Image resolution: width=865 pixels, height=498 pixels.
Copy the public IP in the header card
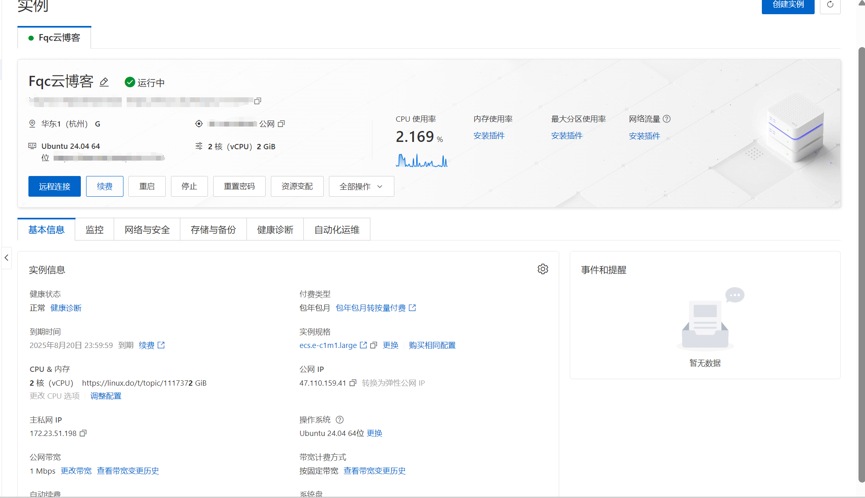[x=281, y=124]
